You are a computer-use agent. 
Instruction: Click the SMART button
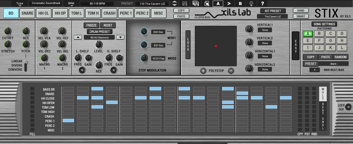tap(301, 16)
